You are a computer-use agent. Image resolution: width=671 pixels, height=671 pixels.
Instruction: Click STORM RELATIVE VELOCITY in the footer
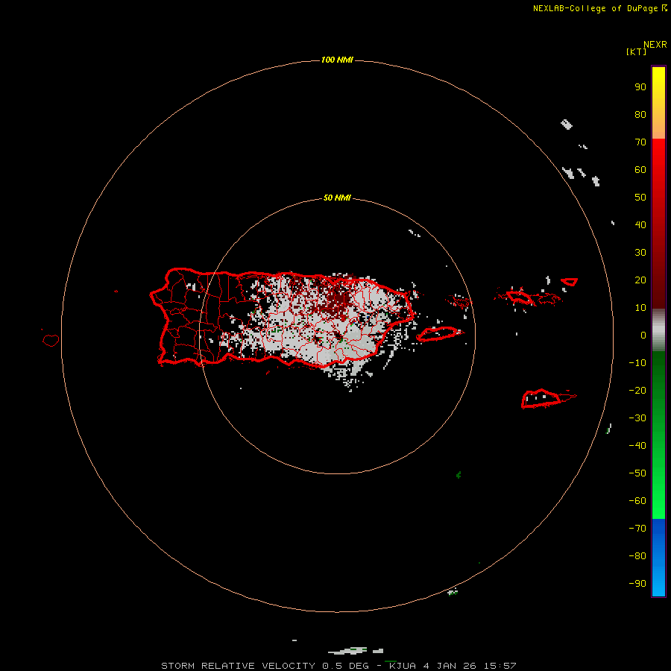tap(239, 666)
